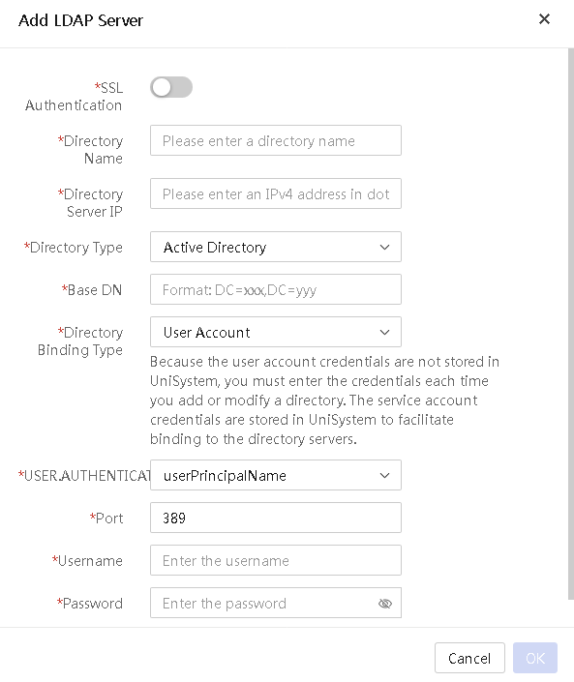
Task: Open the Directory Binding Type dropdown
Action: [x=276, y=333]
